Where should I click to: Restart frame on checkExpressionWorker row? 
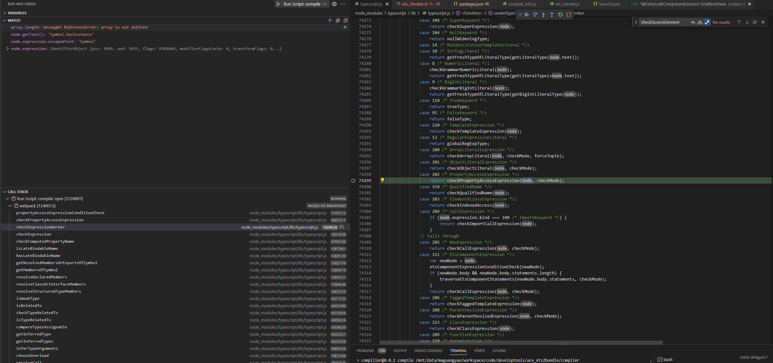click(x=342, y=227)
